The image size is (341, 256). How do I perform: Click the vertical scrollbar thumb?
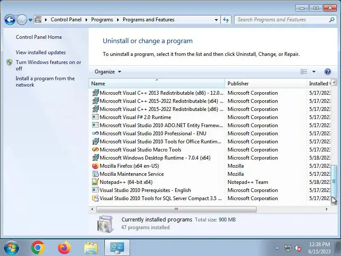click(334, 181)
